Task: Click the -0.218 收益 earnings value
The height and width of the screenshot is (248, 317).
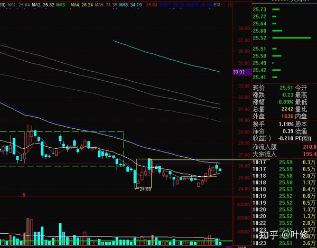Action: 286,139
